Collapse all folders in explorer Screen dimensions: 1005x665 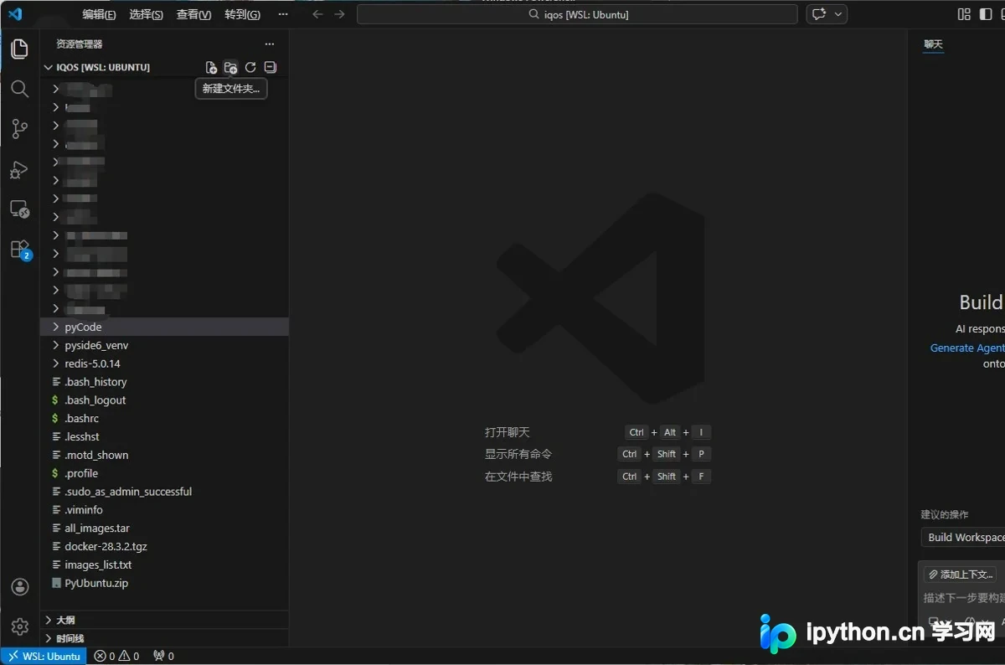pos(270,67)
